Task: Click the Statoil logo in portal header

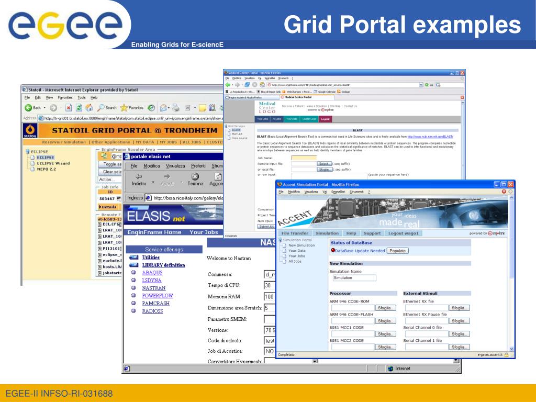Action: click(30, 130)
